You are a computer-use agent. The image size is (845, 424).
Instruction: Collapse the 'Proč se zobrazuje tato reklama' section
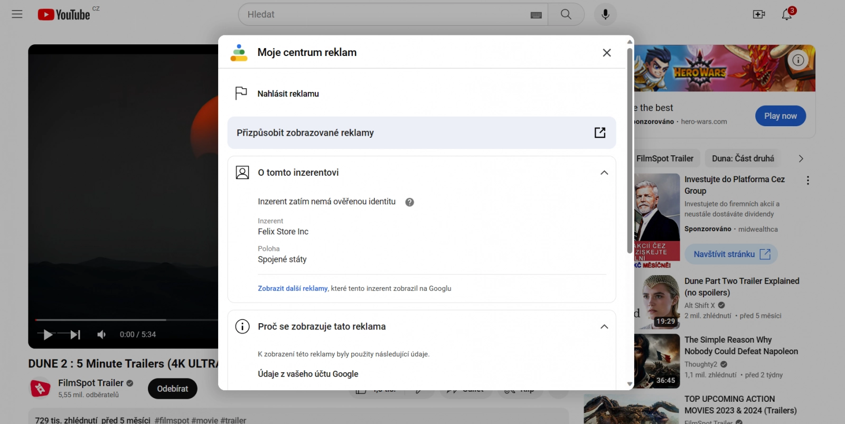[x=604, y=327]
